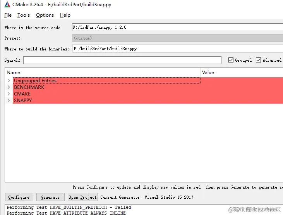Viewport: 283px width, 215px height.
Task: Click the 'Current Generator: Visual Studio 15 2017' text
Action: point(147,197)
